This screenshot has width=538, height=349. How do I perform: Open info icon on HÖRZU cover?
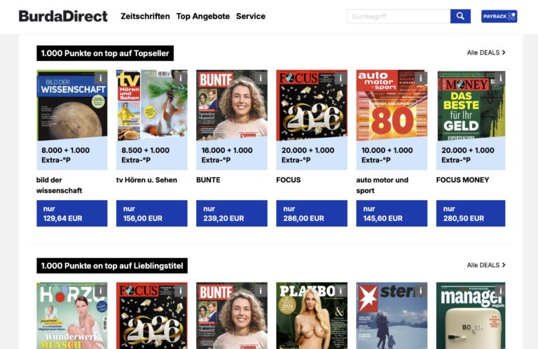pos(100,291)
